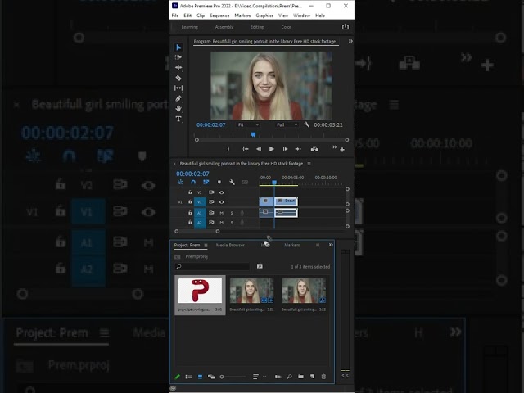Screen dimensions: 524x393
Task: Select the Selection tool arrow
Action: [178, 47]
